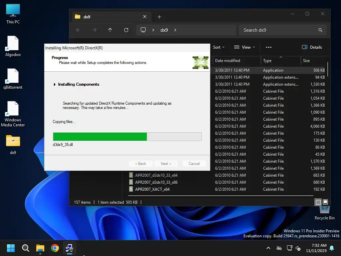
Task: Add a new Explorer tab
Action: tap(160, 17)
